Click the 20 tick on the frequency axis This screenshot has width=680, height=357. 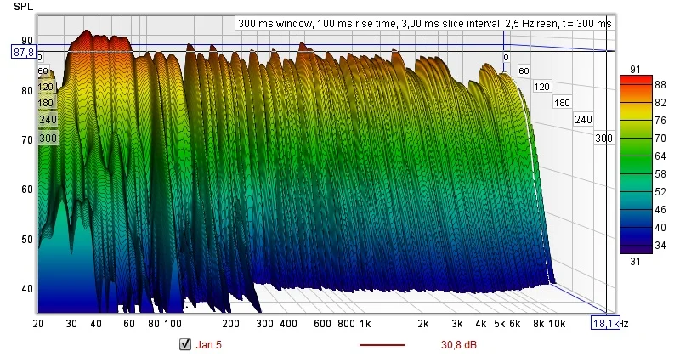tap(38, 324)
